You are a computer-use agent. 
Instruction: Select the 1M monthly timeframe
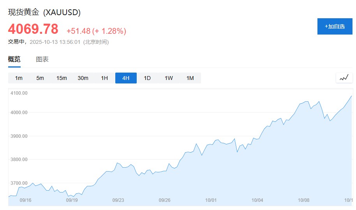click(x=190, y=78)
